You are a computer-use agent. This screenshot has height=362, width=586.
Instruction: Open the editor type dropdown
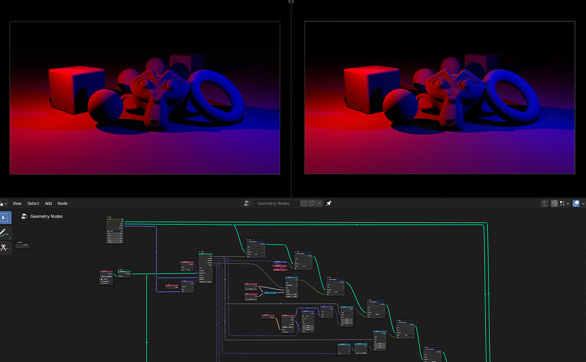3,203
